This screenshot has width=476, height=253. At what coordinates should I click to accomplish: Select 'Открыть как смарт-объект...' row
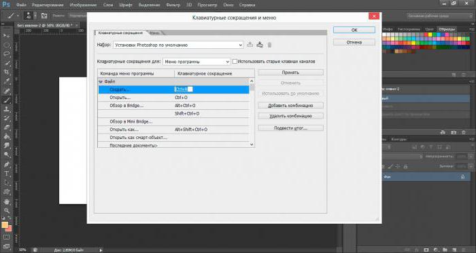point(173,138)
